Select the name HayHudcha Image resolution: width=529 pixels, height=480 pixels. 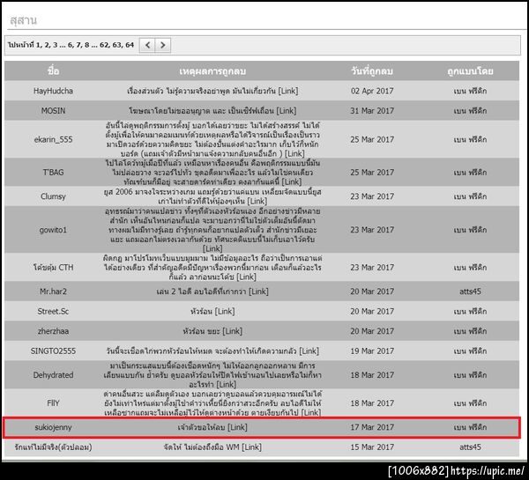(x=53, y=91)
